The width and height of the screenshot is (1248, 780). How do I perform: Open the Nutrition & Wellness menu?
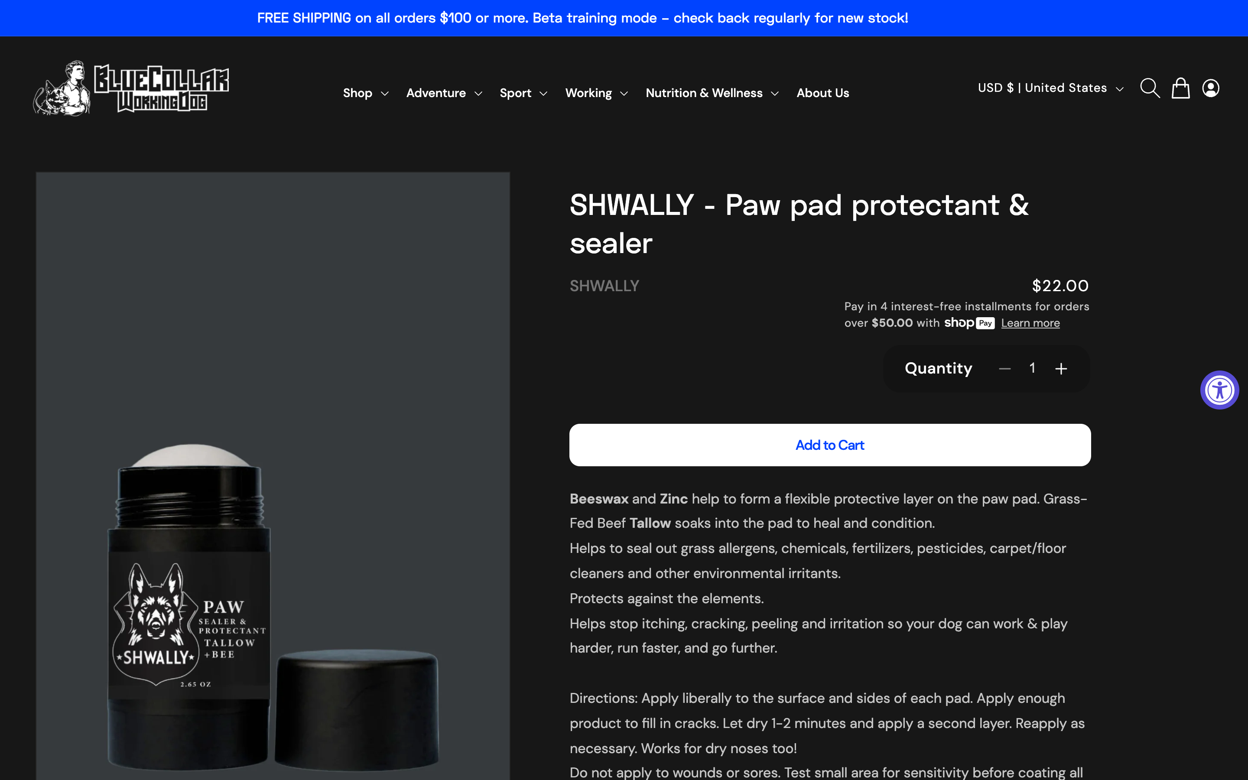712,93
